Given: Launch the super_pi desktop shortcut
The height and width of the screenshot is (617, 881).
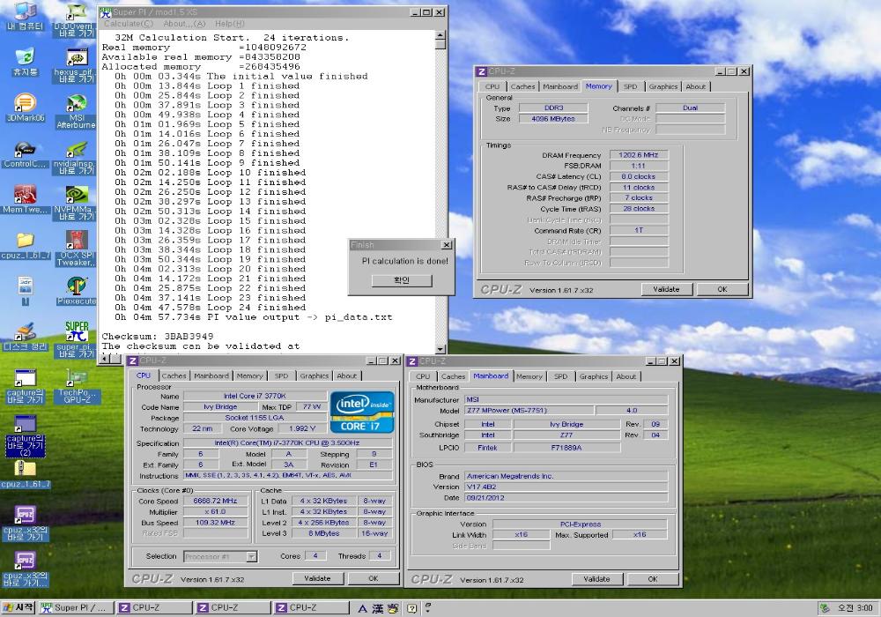Looking at the screenshot, I should pos(76,340).
